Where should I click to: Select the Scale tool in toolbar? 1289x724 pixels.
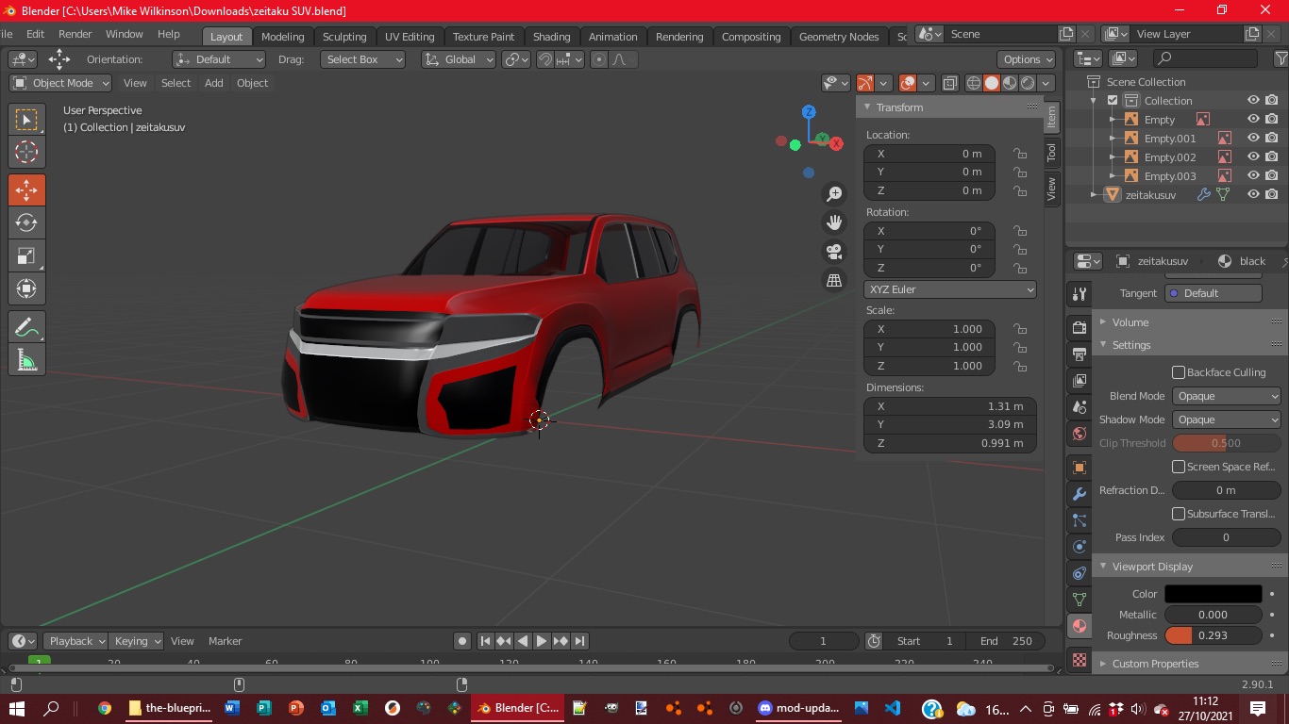(x=26, y=256)
